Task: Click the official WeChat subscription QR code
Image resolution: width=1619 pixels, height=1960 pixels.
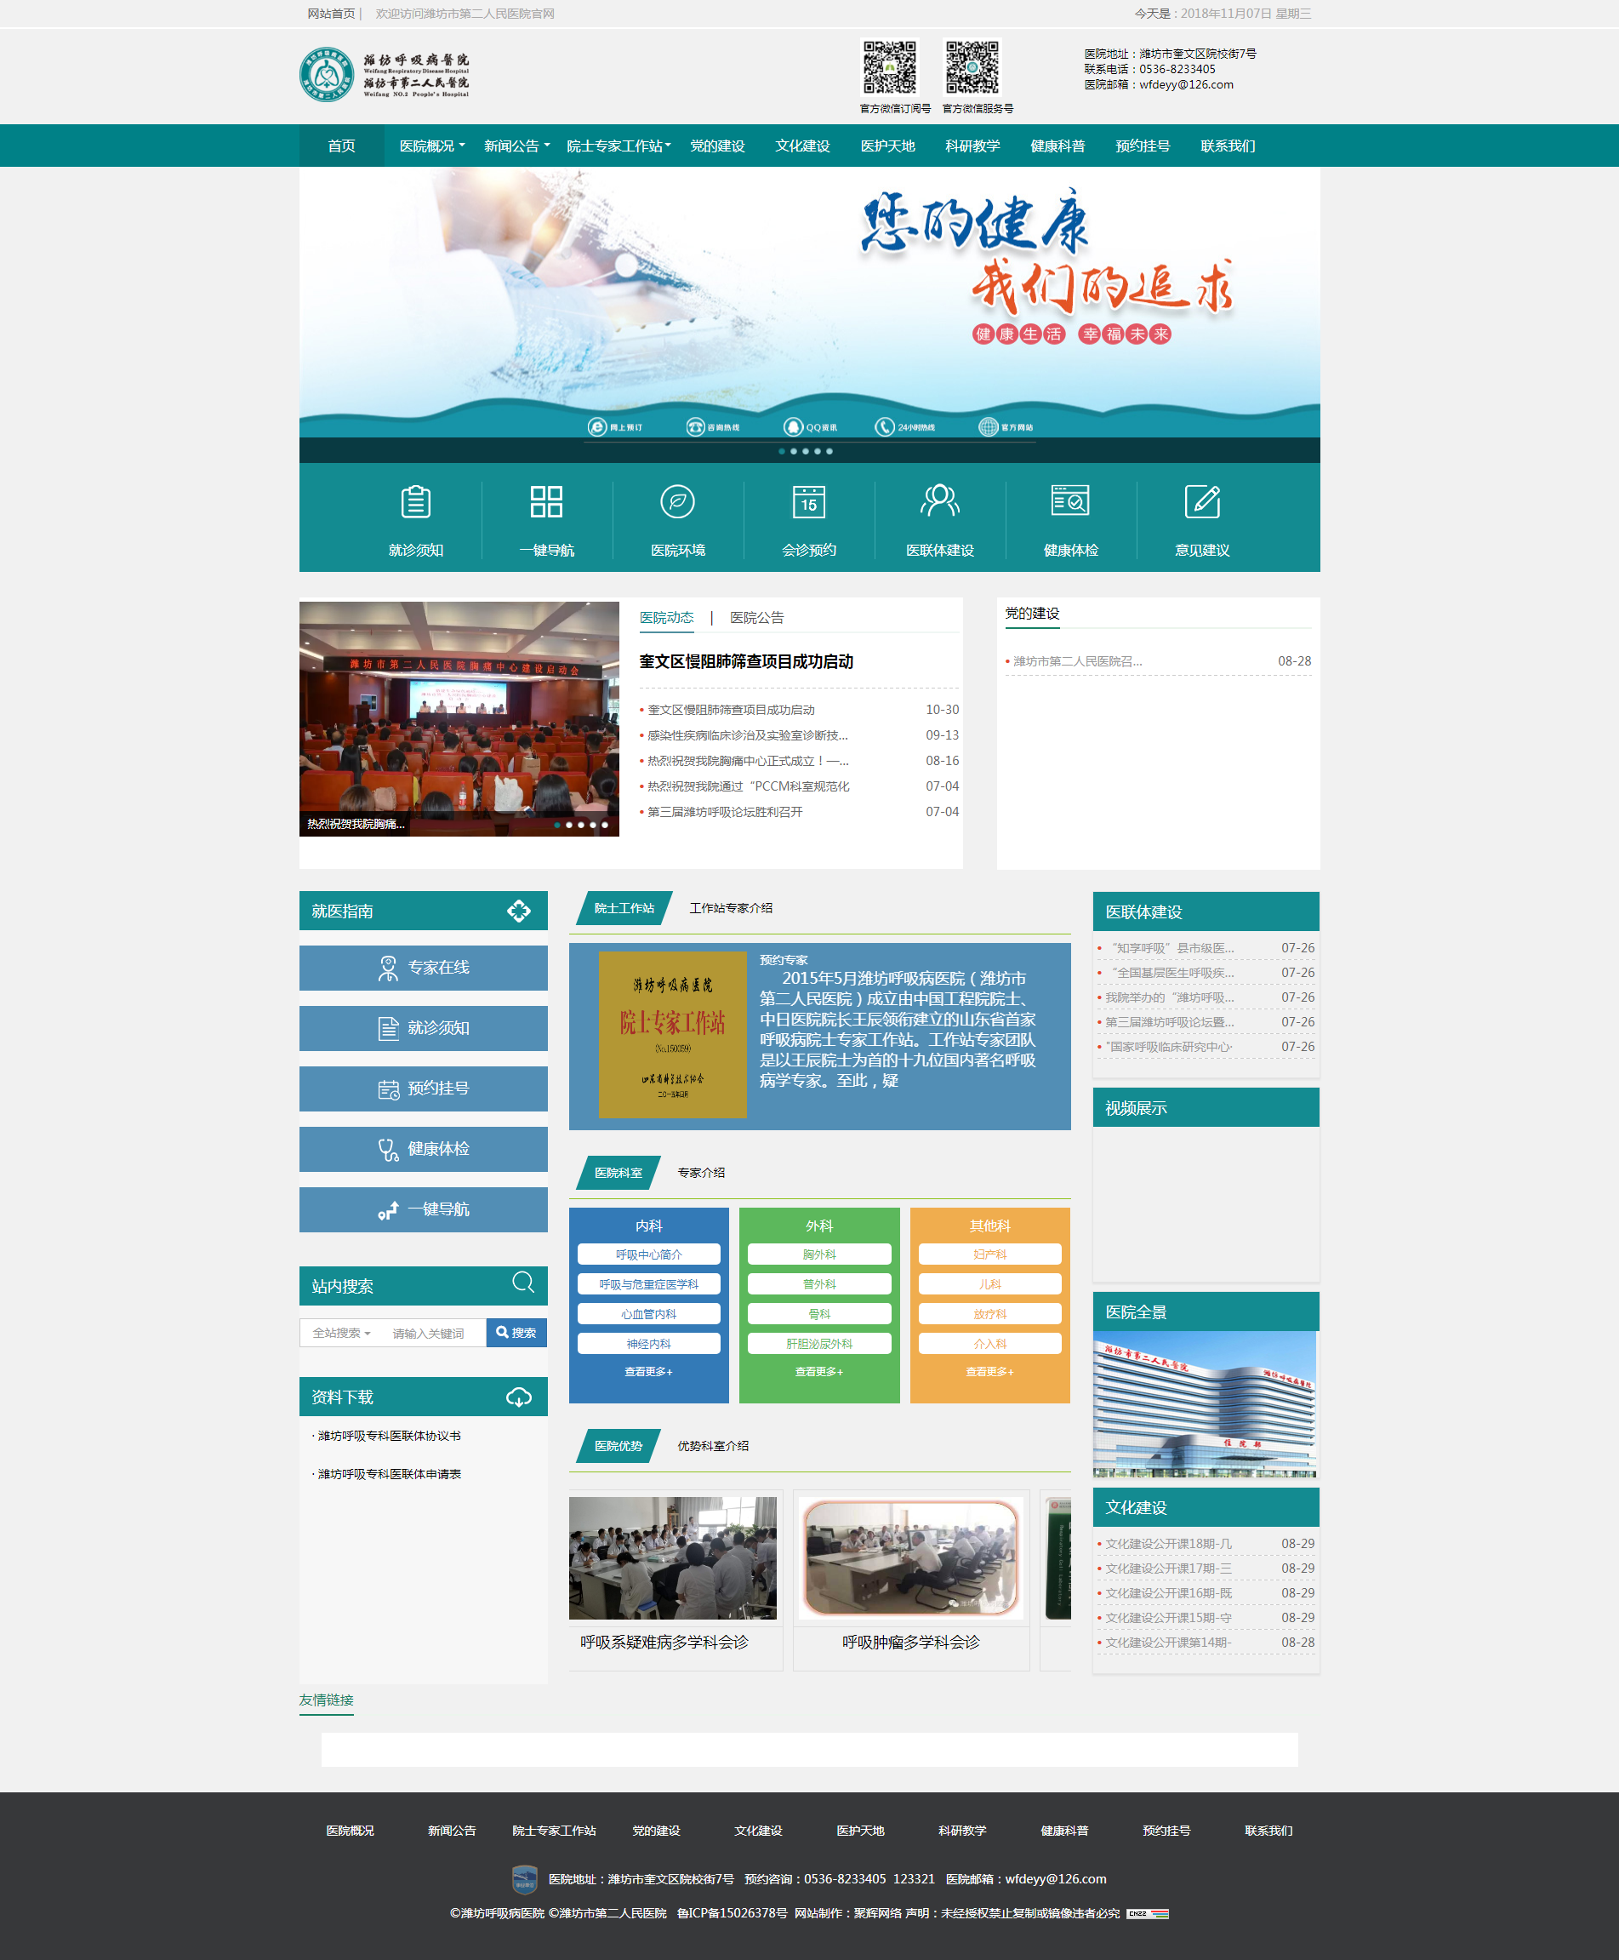Action: [889, 67]
